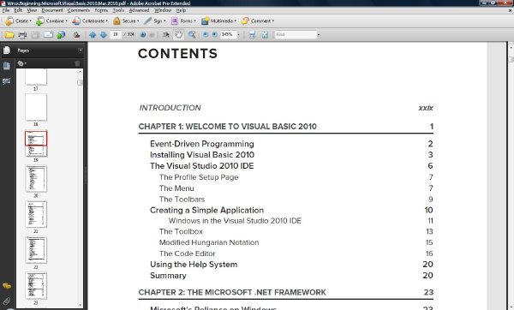Open the Forms menu in menu bar
This screenshot has height=310, width=514.
pyautogui.click(x=101, y=10)
